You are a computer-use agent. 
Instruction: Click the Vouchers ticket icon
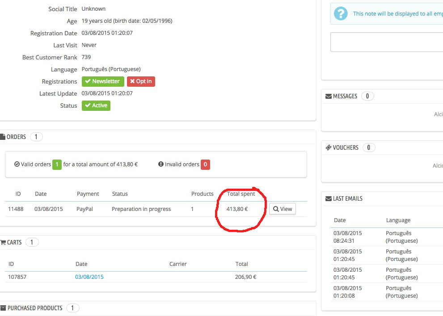(x=328, y=147)
